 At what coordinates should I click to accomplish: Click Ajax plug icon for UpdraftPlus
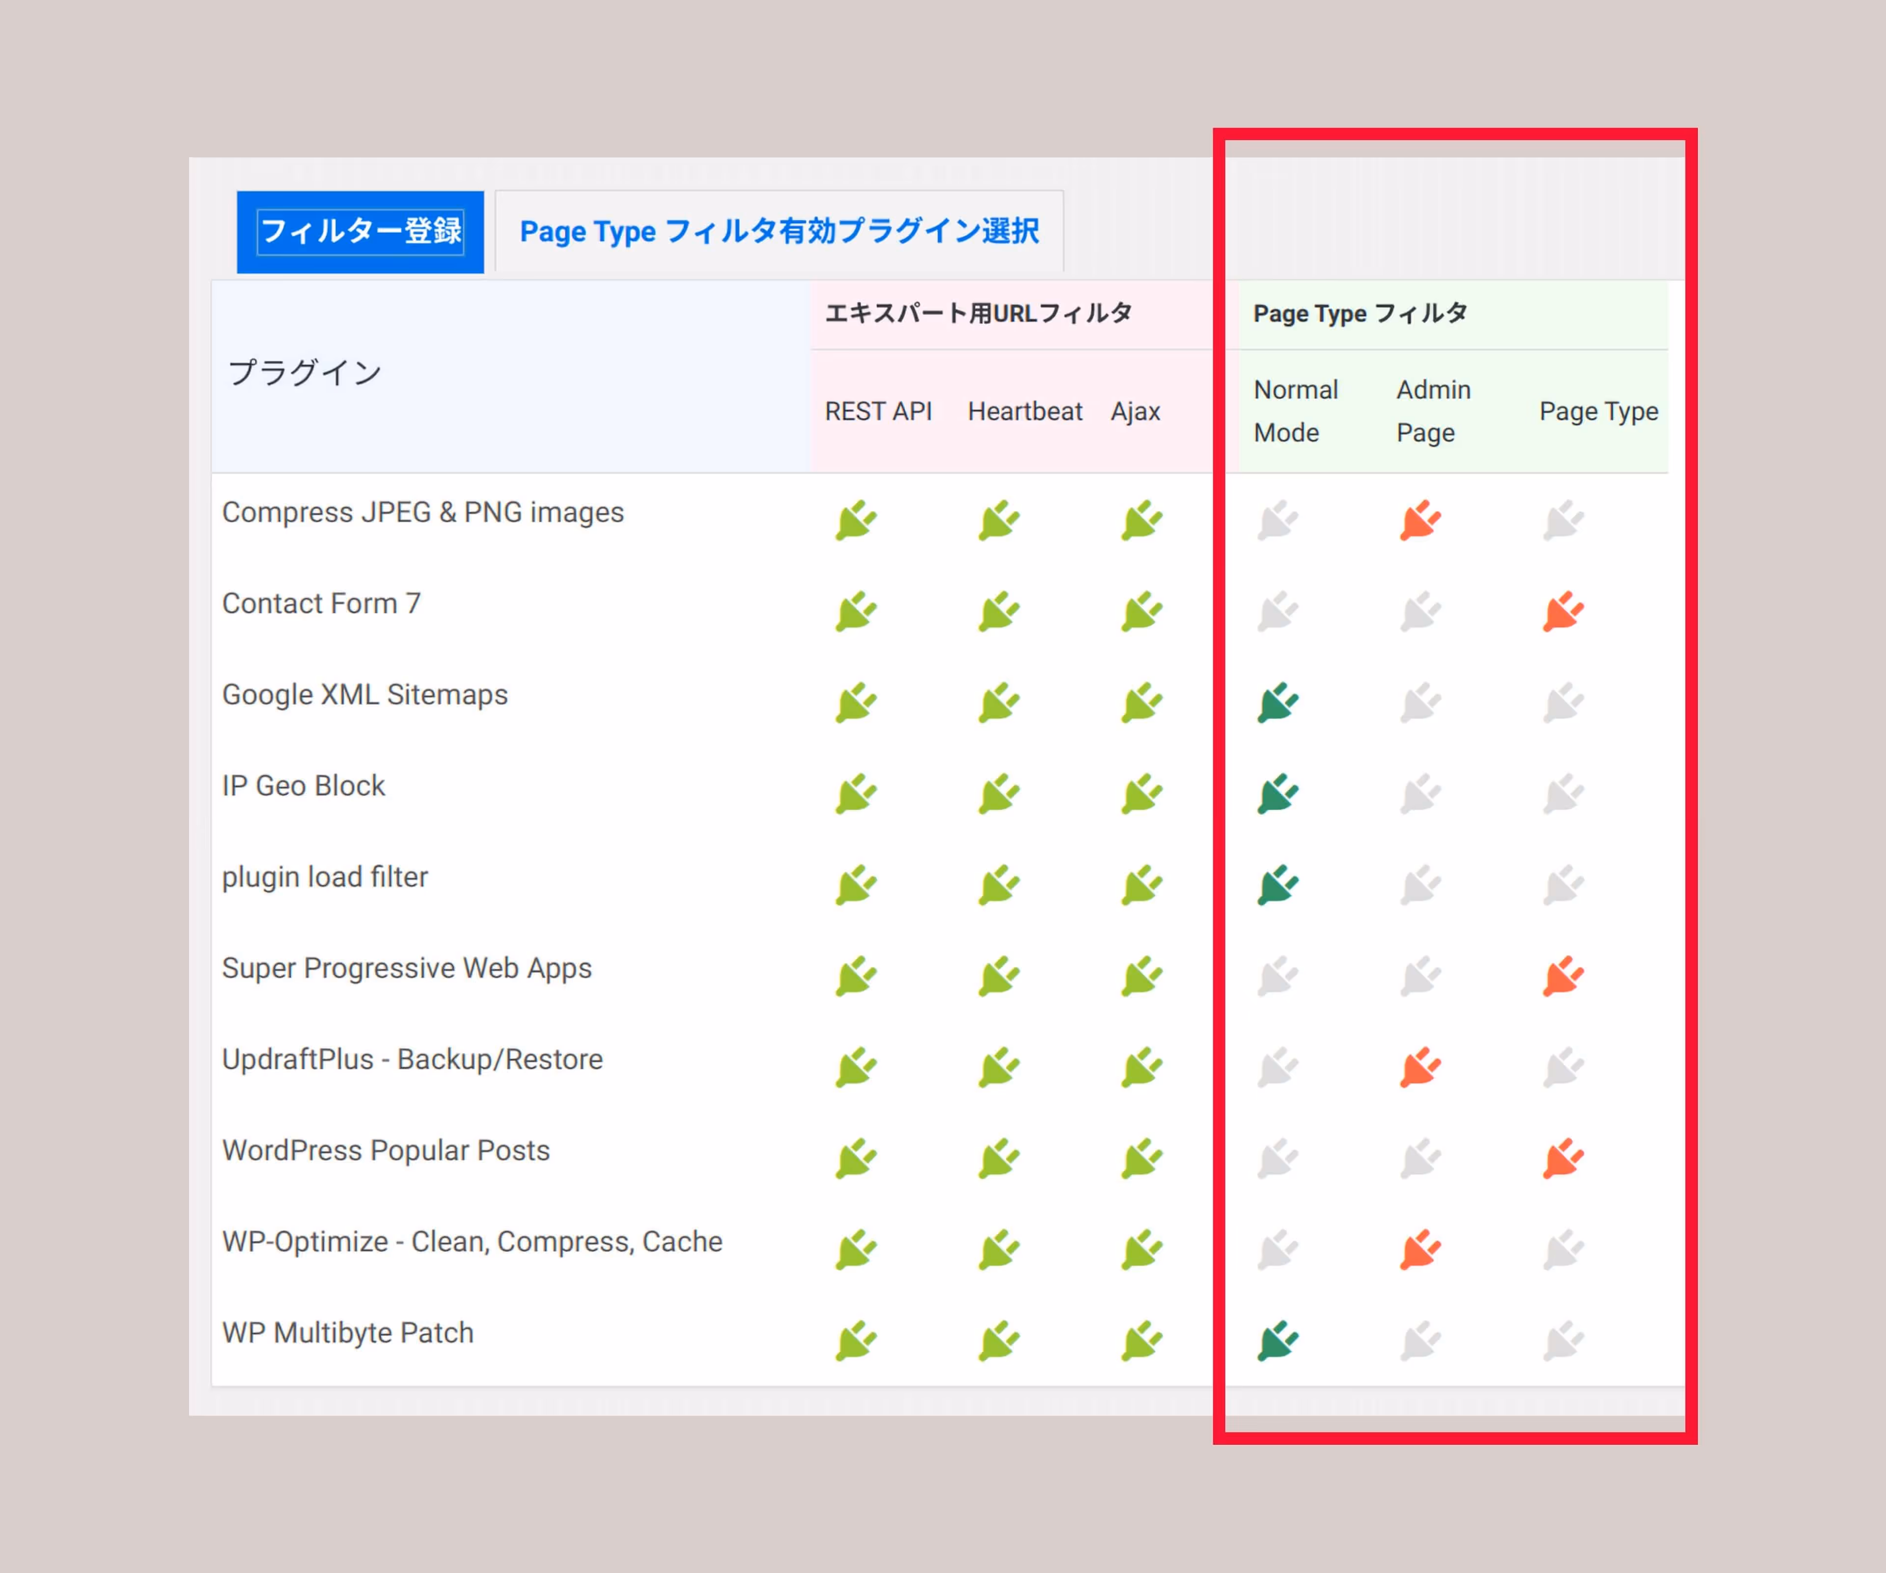tap(1140, 1067)
